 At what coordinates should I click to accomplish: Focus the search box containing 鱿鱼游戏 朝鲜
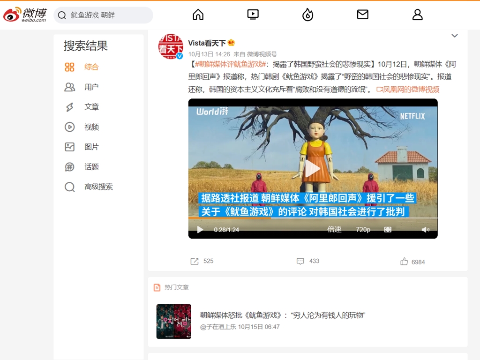pyautogui.click(x=103, y=15)
